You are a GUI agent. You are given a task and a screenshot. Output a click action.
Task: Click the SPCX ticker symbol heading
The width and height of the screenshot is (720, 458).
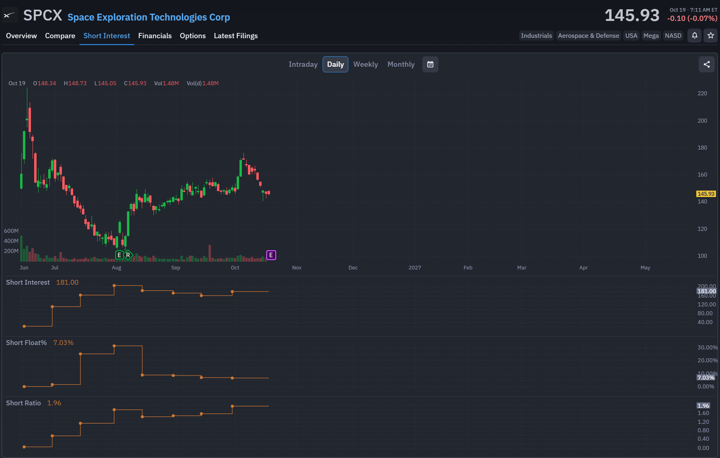click(43, 16)
